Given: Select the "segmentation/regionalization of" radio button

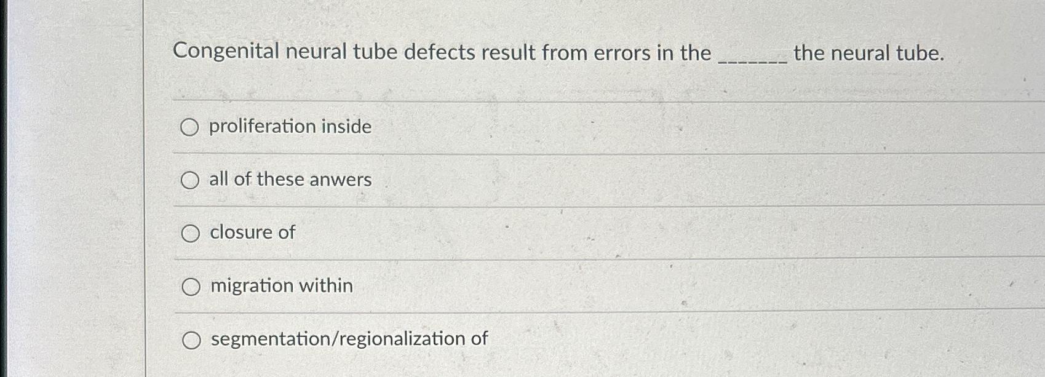Looking at the screenshot, I should (x=192, y=339).
